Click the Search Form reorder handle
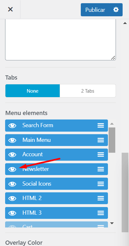Screen dimensions: 129x246 [x=101, y=126]
